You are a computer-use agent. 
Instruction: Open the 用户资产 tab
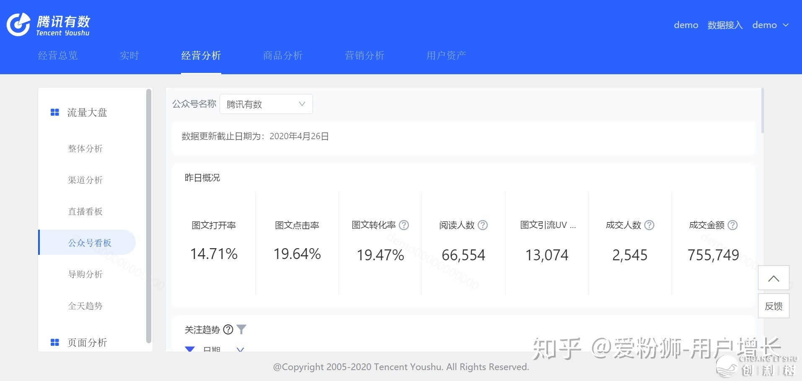(x=446, y=55)
